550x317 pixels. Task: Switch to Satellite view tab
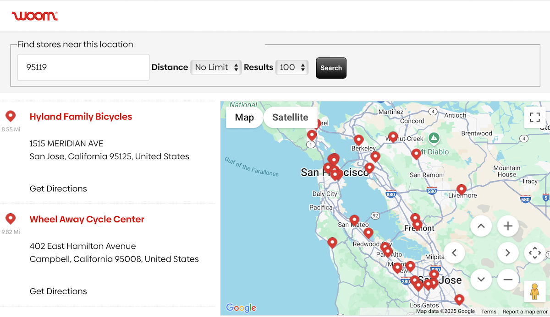coord(290,118)
